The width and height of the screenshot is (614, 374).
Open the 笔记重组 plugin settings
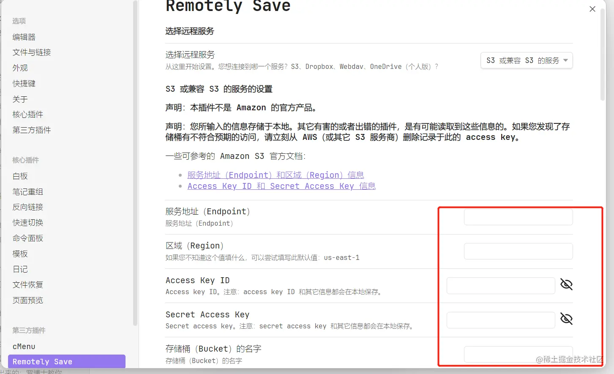click(x=28, y=191)
